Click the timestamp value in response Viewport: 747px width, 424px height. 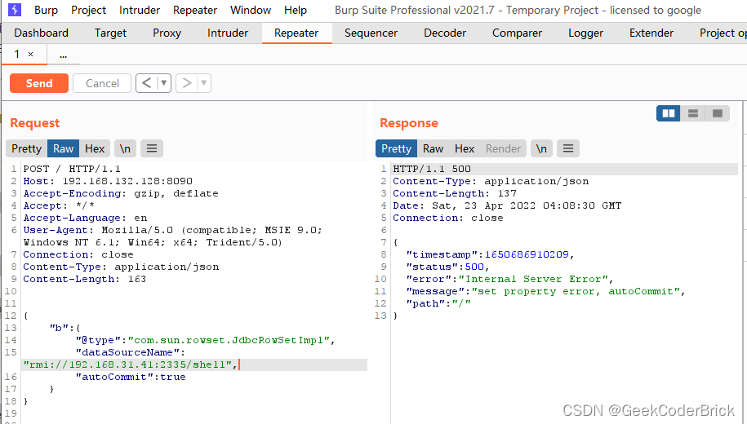[527, 254]
